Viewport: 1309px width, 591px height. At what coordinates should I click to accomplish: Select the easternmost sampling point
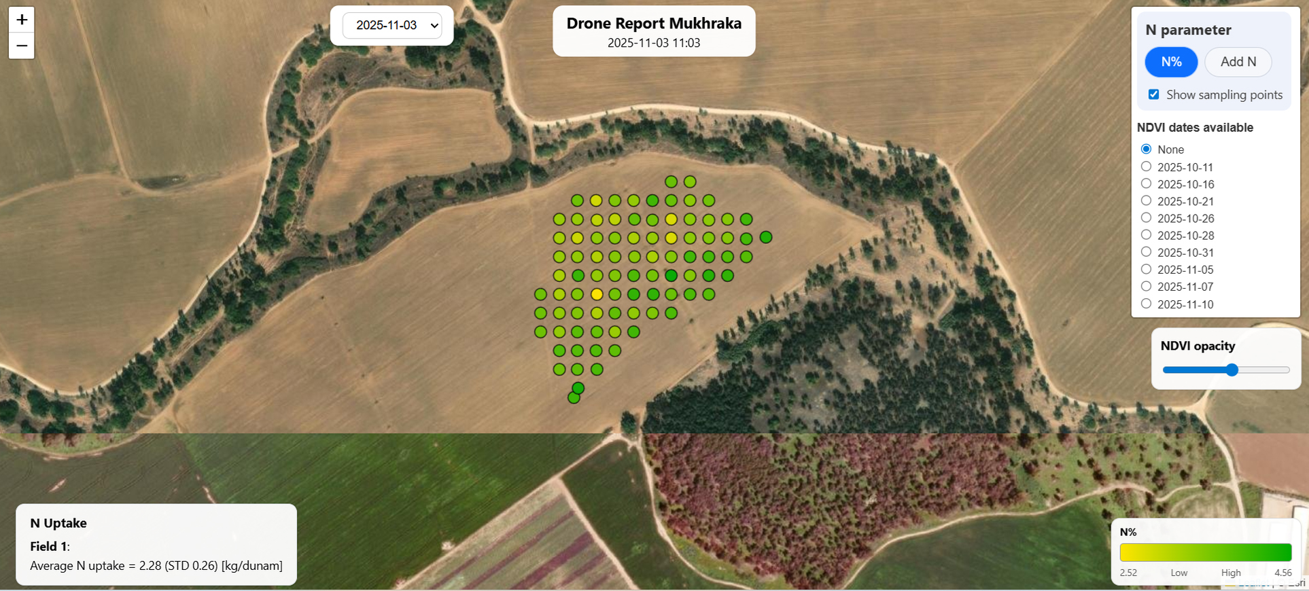click(x=765, y=237)
